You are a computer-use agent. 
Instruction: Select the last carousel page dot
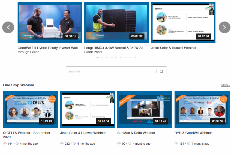[135, 58]
